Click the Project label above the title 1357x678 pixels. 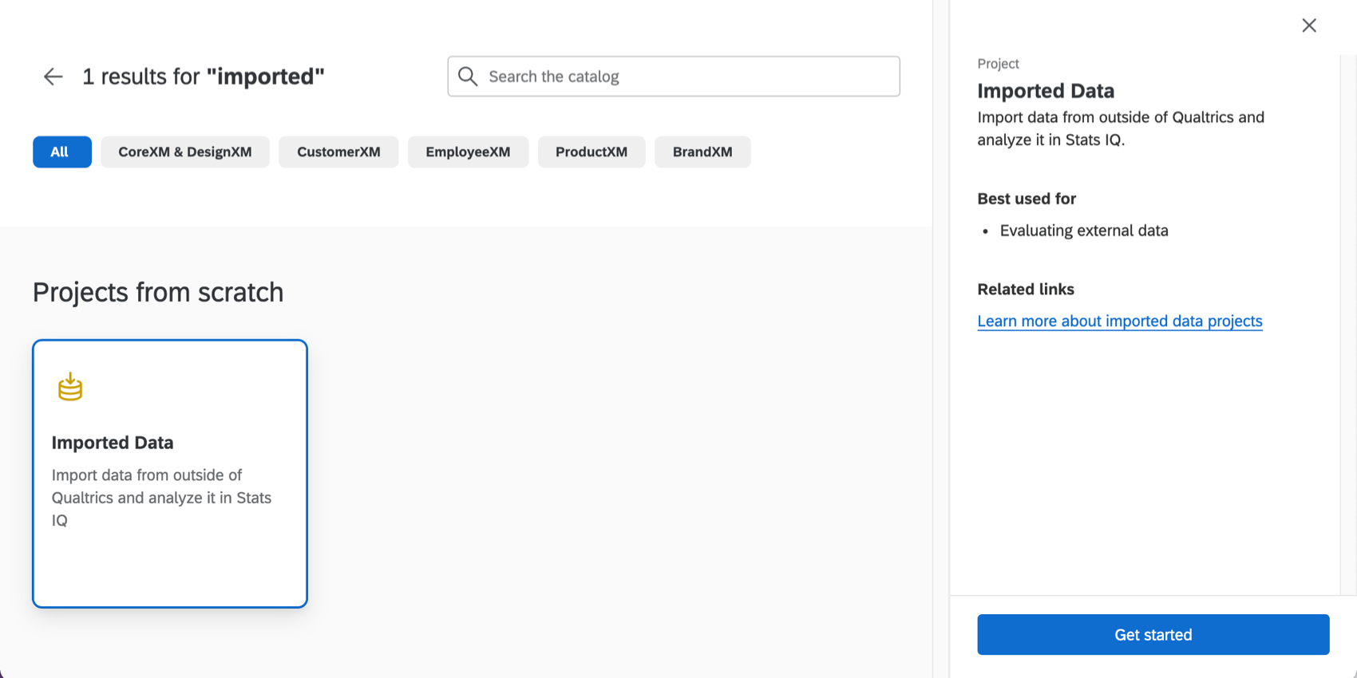[998, 64]
